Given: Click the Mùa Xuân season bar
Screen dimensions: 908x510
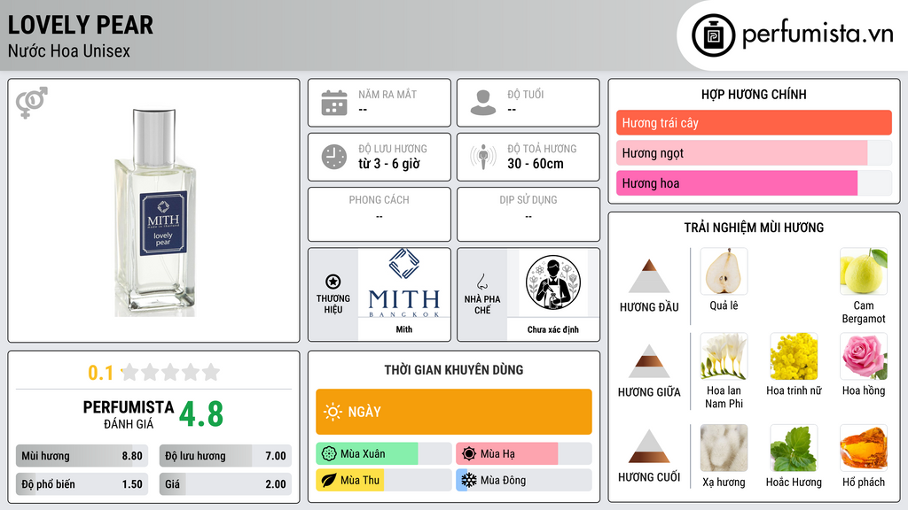Looking at the screenshot, I should pos(383,454).
